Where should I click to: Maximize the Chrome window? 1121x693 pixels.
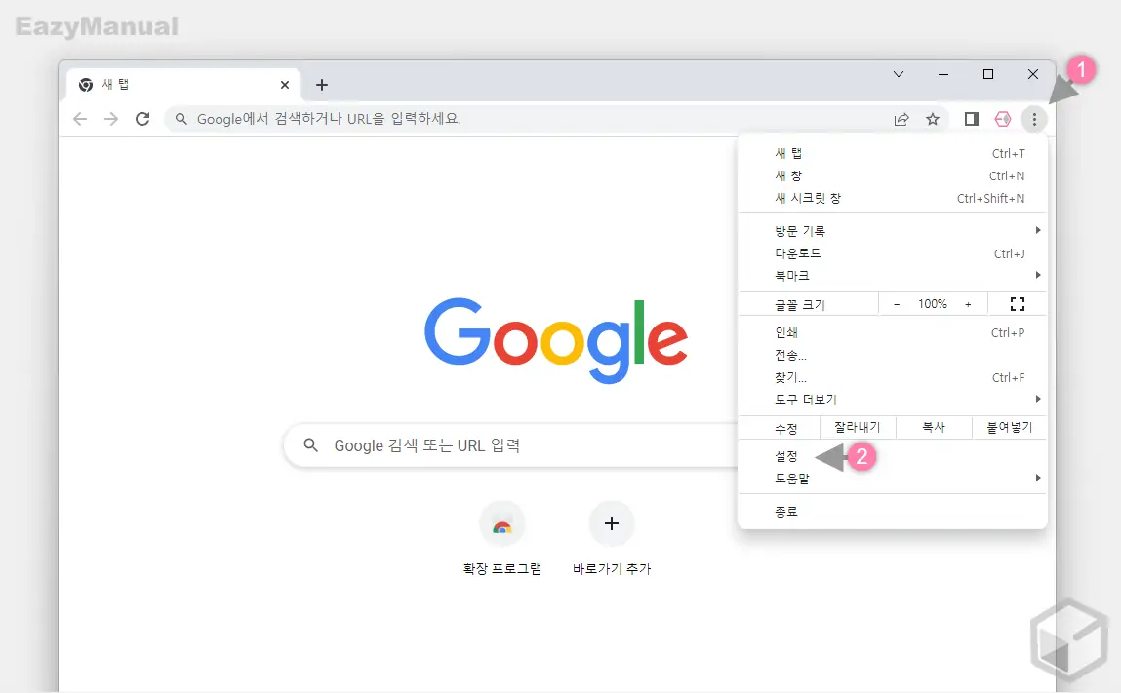988,74
